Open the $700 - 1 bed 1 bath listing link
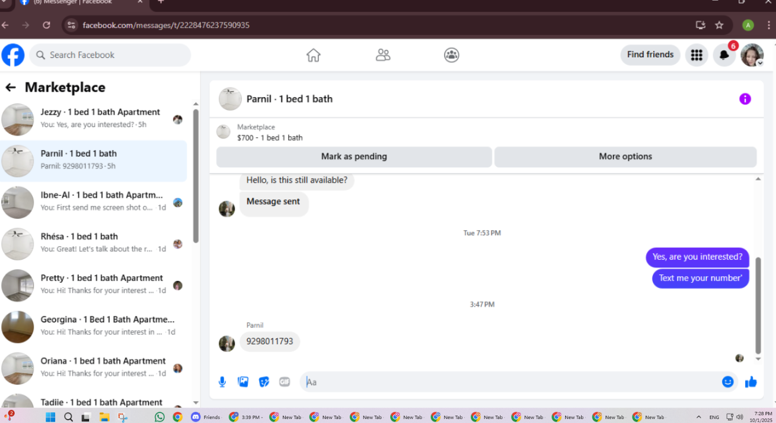The image size is (776, 423). pos(270,137)
